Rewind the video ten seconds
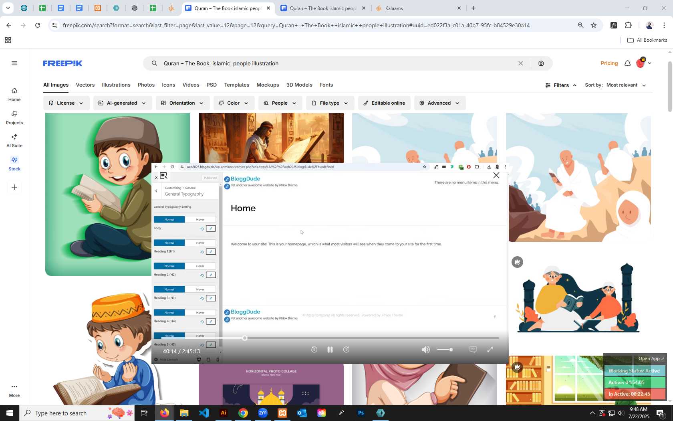 (314, 350)
